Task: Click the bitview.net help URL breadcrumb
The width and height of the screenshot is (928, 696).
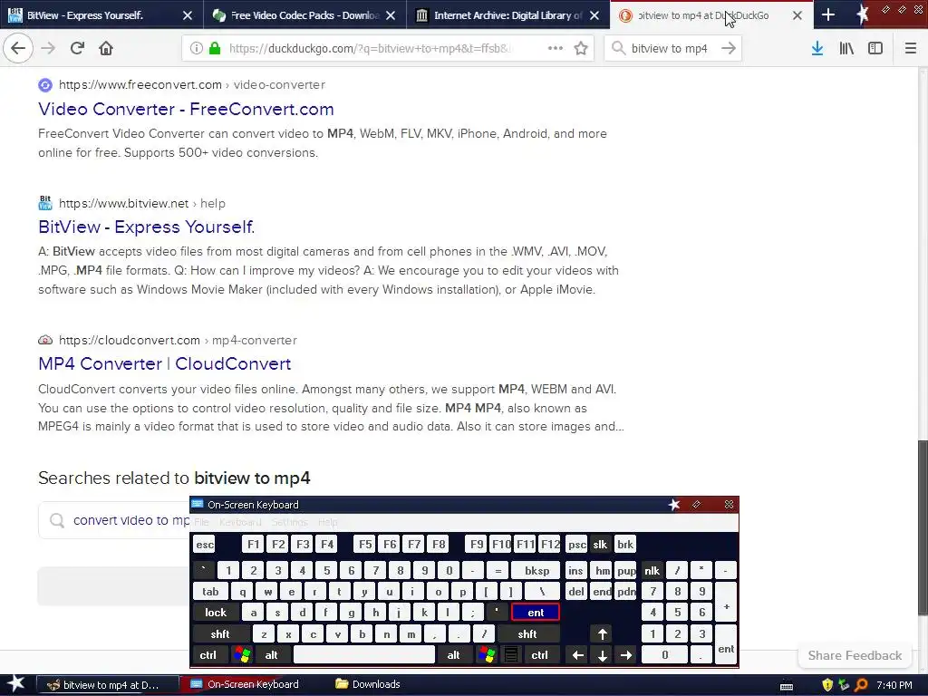Action: pos(142,203)
